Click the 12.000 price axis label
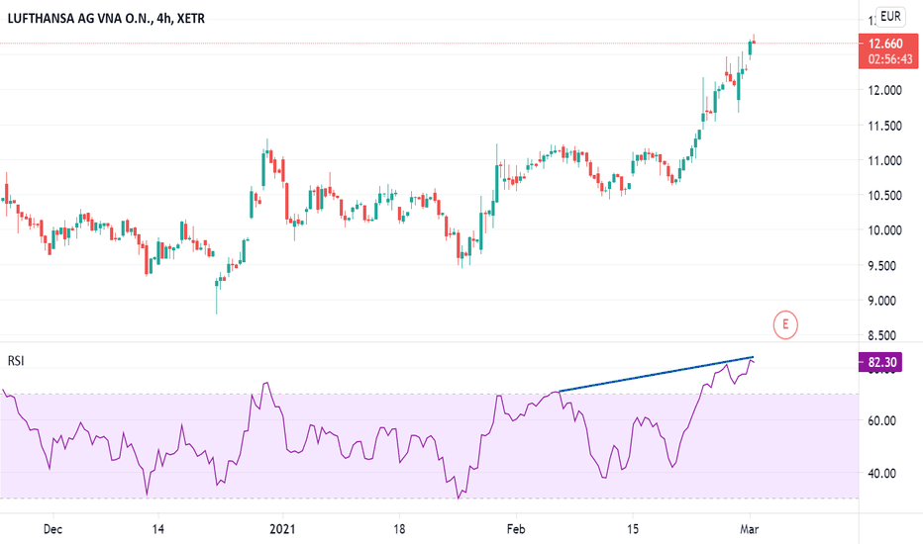This screenshot has width=923, height=544. [884, 90]
